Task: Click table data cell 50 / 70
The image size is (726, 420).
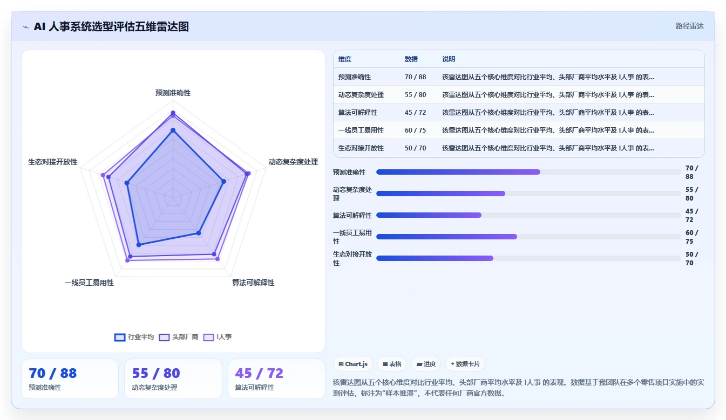Action: click(x=416, y=148)
